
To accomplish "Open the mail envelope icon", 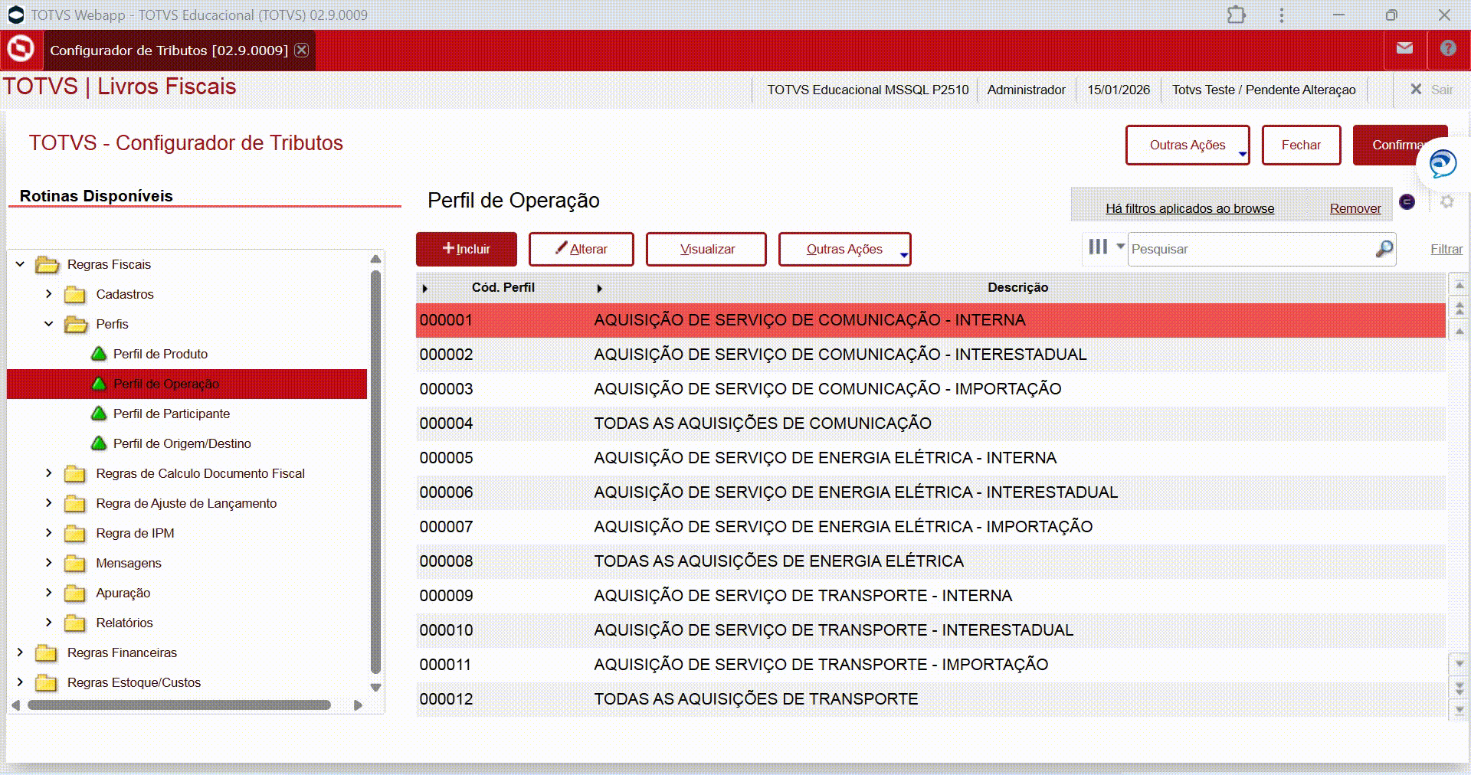I will click(1404, 48).
